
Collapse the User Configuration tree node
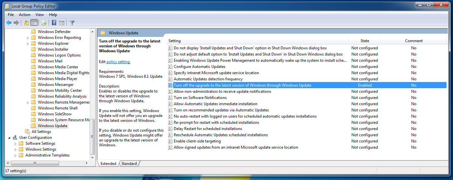click(x=9, y=138)
